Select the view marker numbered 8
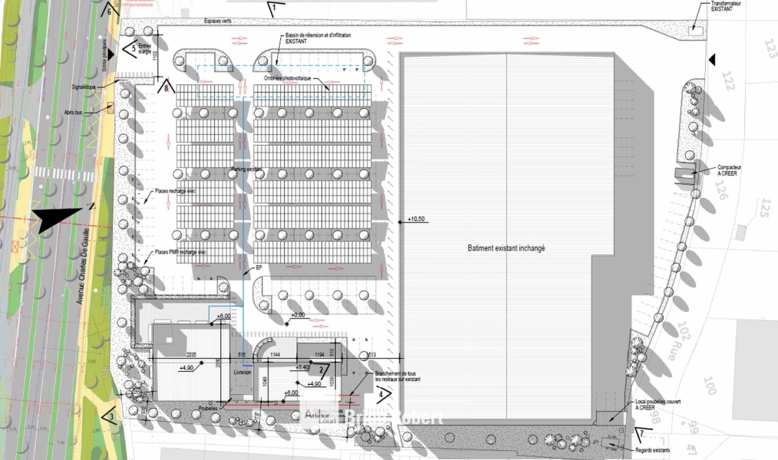 tap(167, 87)
